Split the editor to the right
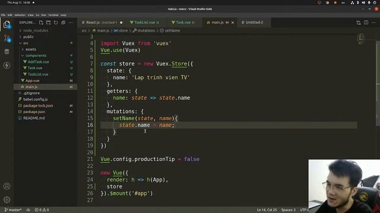The width and height of the screenshot is (380, 213). [366, 22]
